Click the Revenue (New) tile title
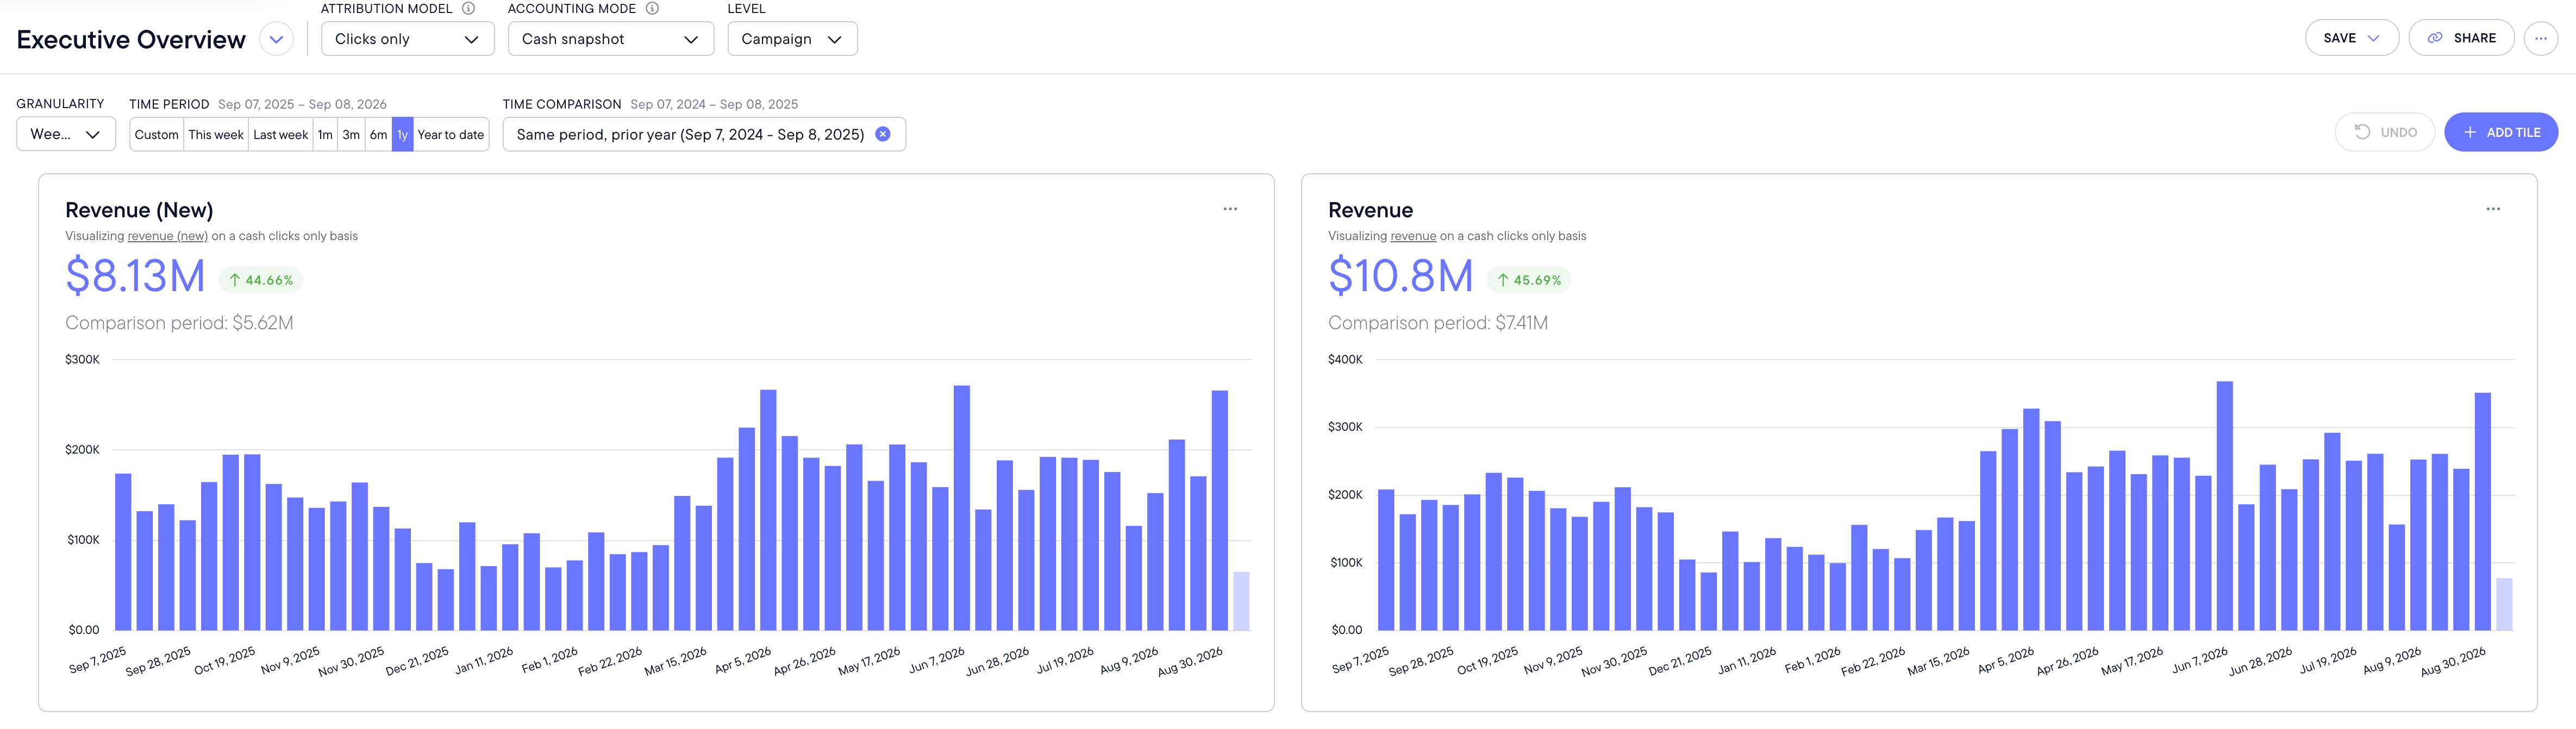 [139, 210]
